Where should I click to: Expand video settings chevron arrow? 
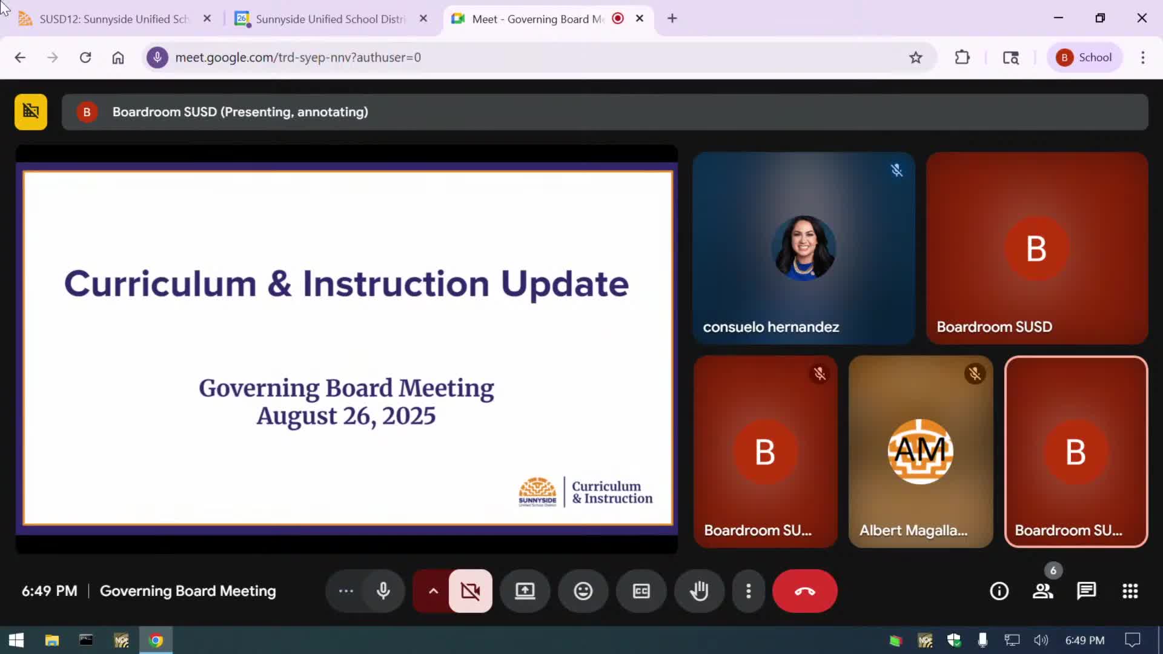click(x=433, y=591)
